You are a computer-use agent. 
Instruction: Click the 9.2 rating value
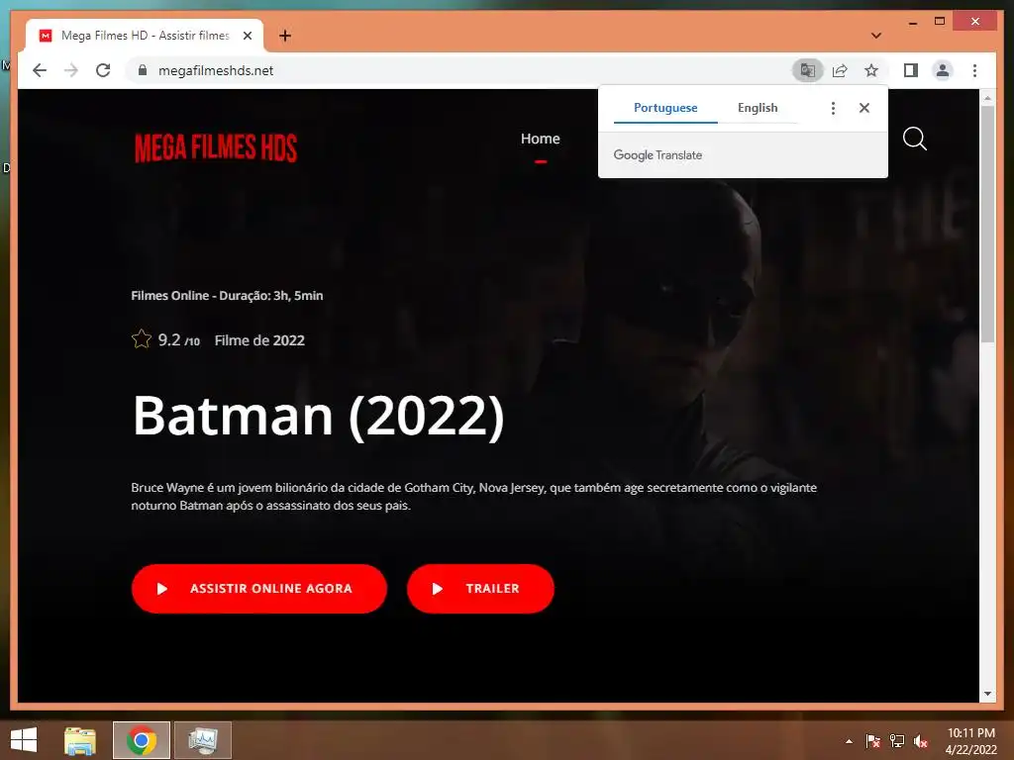pyautogui.click(x=169, y=340)
